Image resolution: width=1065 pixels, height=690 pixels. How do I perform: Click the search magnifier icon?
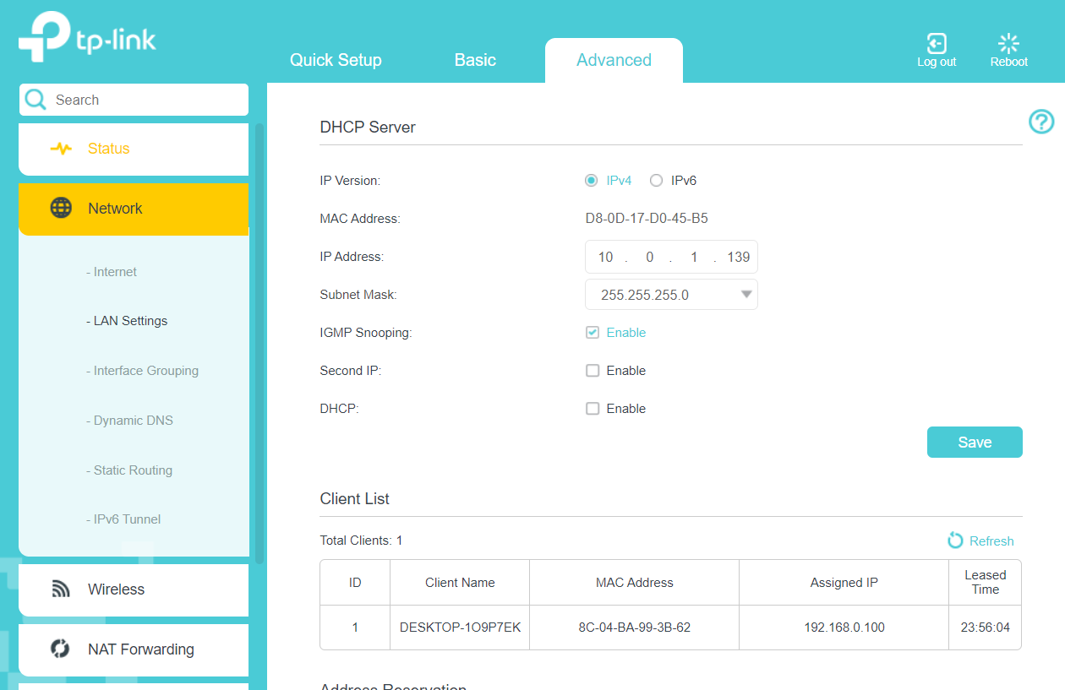click(35, 100)
